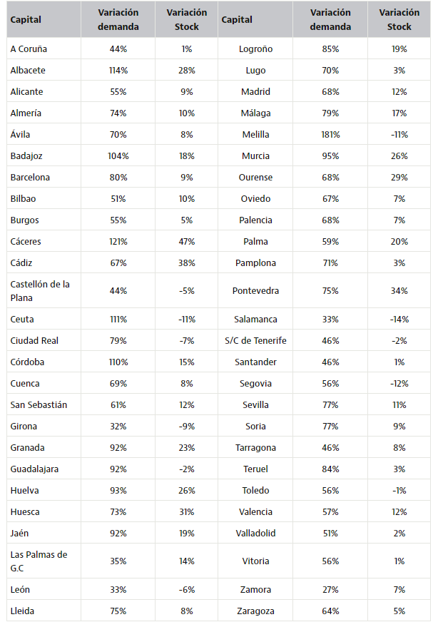Select the Salamanca -14% stock value
This screenshot has height=622, width=438.
point(399,320)
